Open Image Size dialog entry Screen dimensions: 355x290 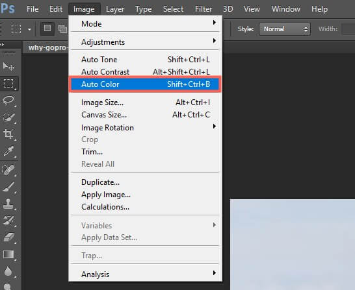[145, 103]
